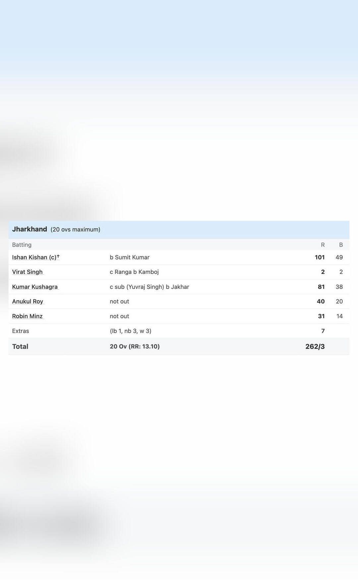Select the "b Sumit Kumar" dismissal text
358x580 pixels.
pos(130,257)
